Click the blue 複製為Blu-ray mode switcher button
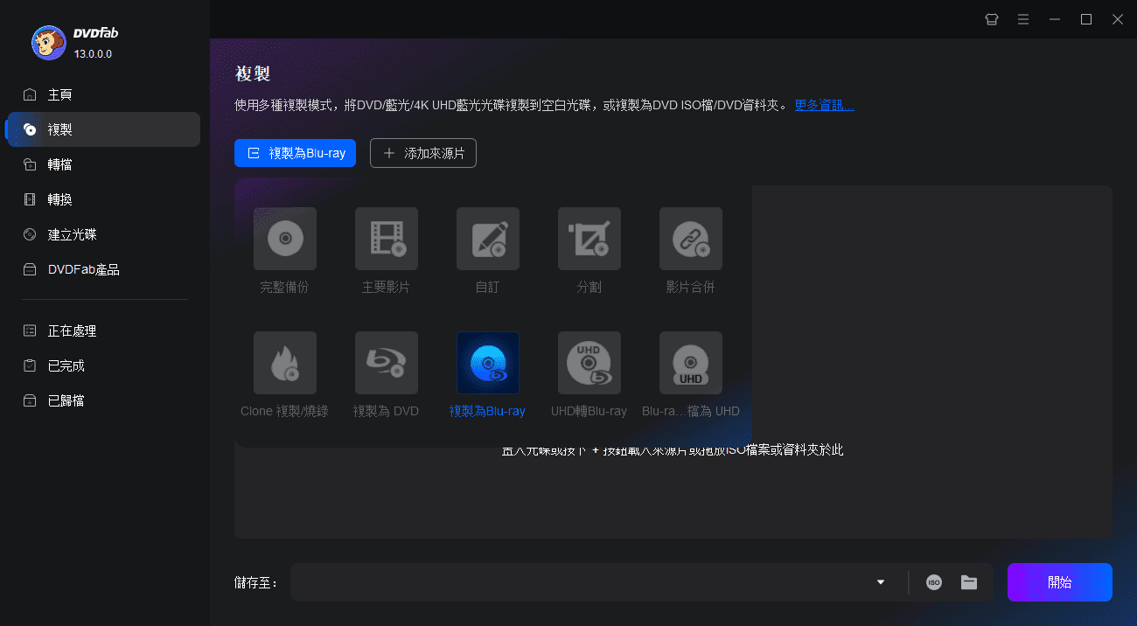 tap(296, 153)
